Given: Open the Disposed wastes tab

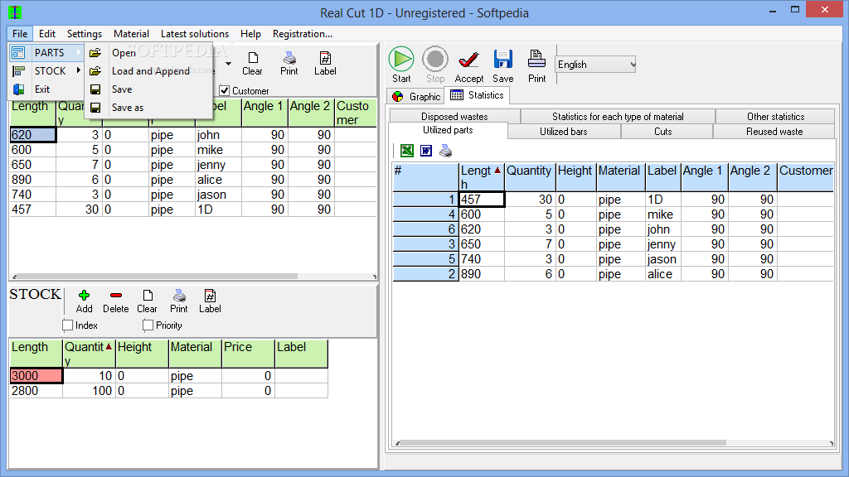Looking at the screenshot, I should tap(455, 116).
